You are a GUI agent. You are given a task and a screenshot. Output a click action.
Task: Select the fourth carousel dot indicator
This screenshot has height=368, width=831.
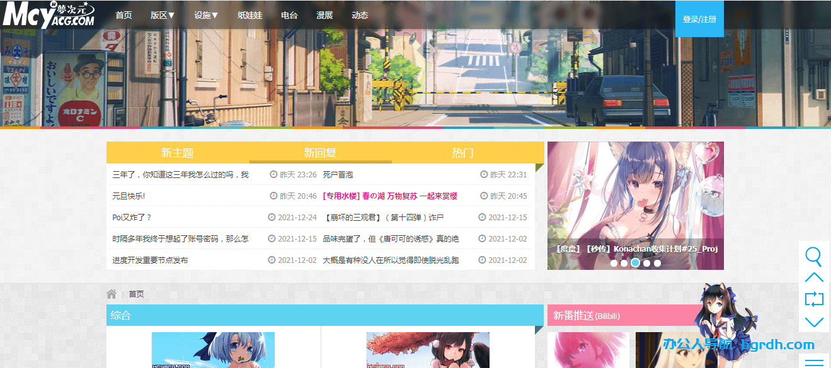646,263
